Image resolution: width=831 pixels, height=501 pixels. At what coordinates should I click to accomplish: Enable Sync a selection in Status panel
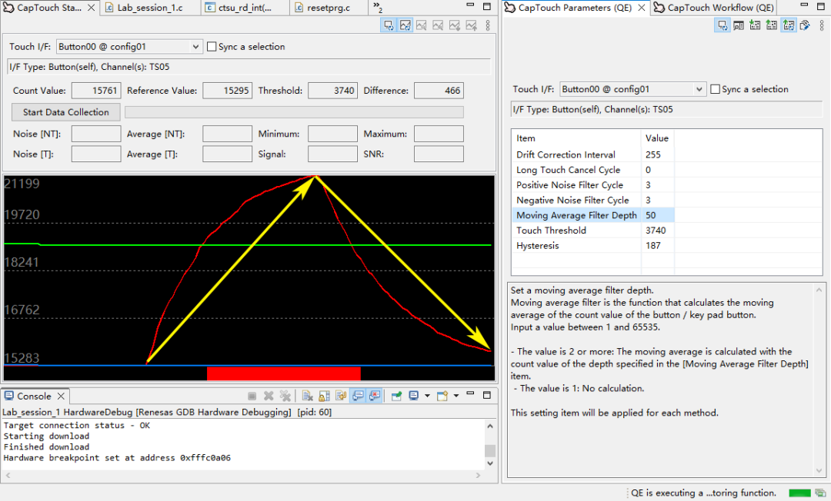(212, 47)
